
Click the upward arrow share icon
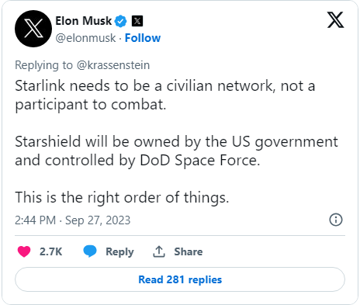pos(159,251)
